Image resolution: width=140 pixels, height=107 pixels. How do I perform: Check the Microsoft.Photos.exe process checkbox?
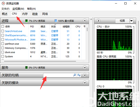(x=3, y=40)
